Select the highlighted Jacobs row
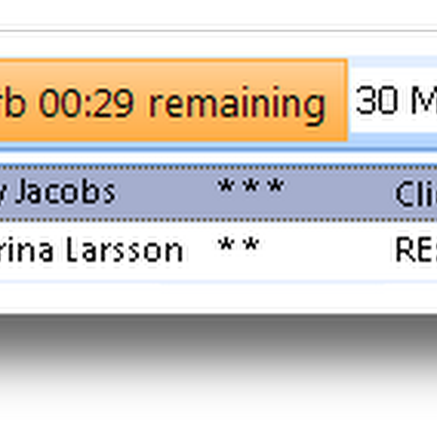437x437 pixels. [164, 192]
